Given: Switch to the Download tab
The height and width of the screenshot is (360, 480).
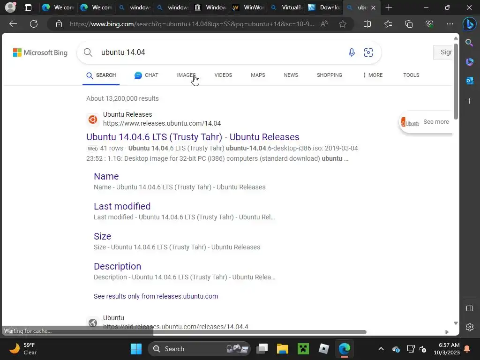Looking at the screenshot, I should click(x=324, y=7).
